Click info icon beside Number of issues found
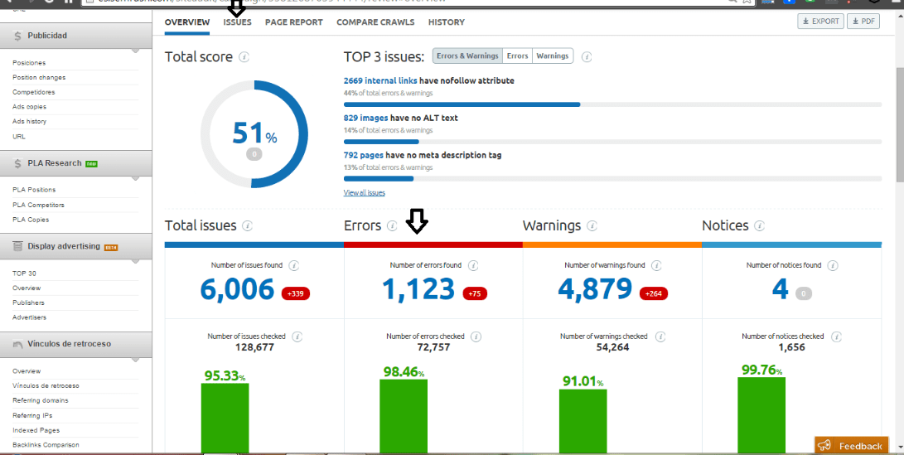Image resolution: width=904 pixels, height=455 pixels. point(293,266)
